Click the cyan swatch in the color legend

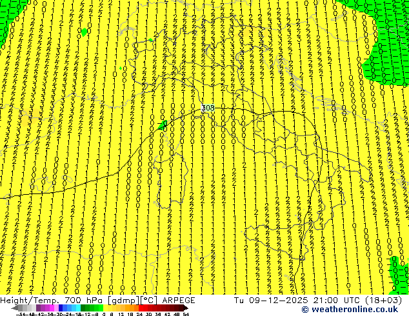[x=78, y=308]
